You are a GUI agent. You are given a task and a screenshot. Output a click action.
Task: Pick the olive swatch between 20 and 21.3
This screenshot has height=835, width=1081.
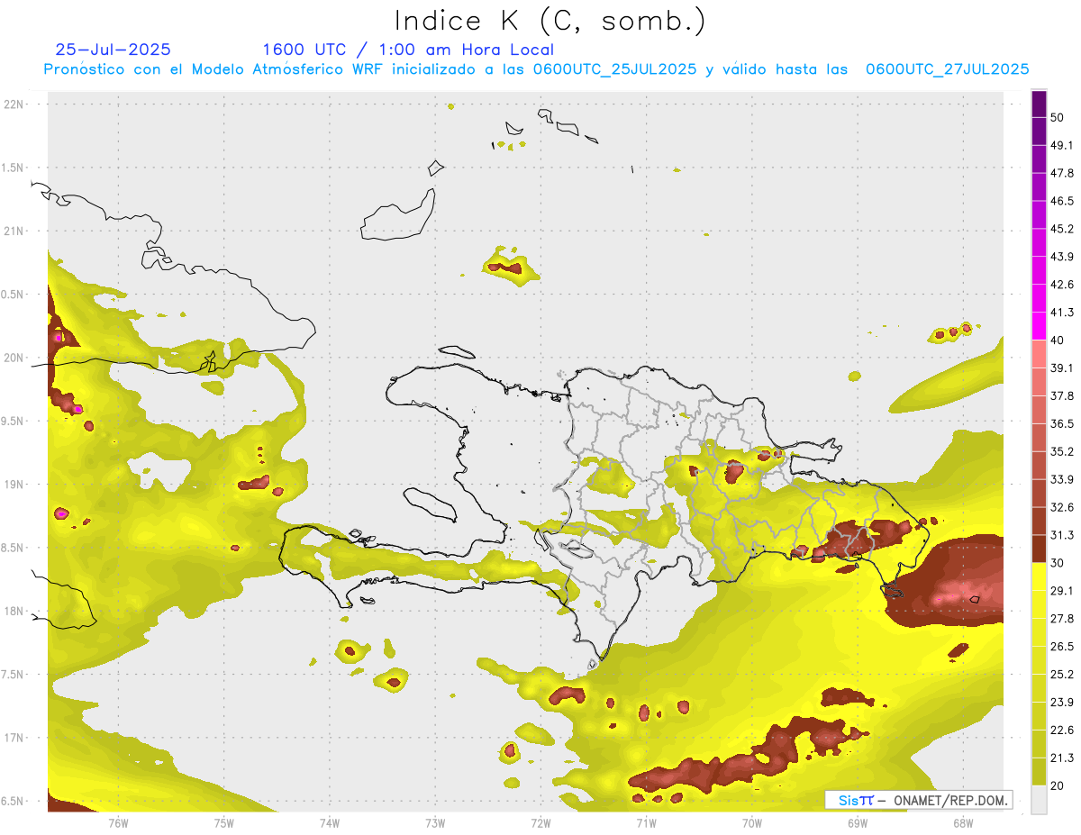(1039, 772)
